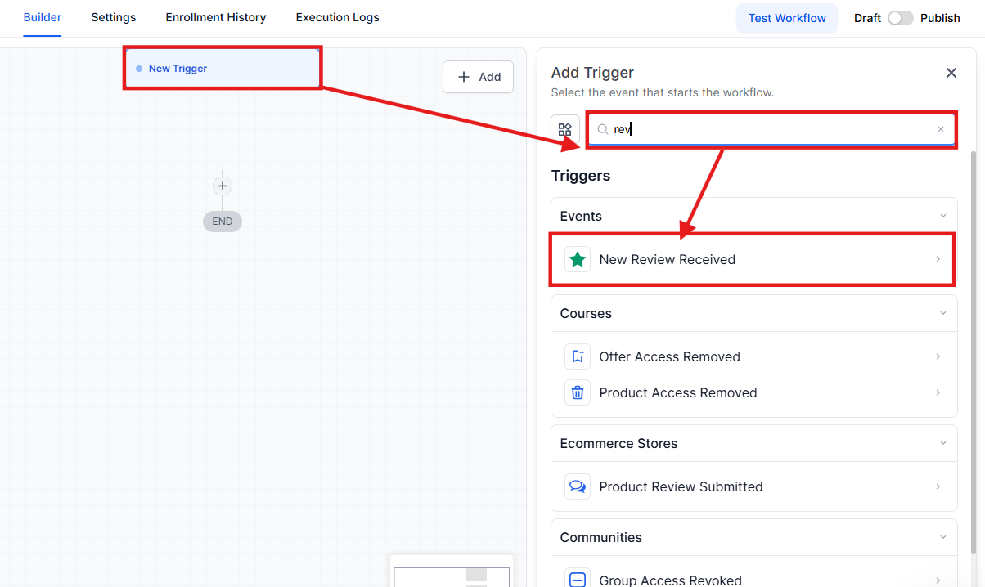Click the Product Access Removed trash icon

click(x=578, y=392)
